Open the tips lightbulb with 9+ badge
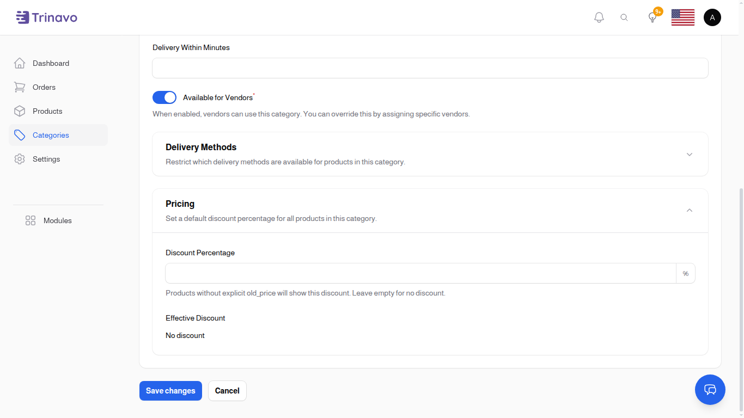 click(x=651, y=17)
